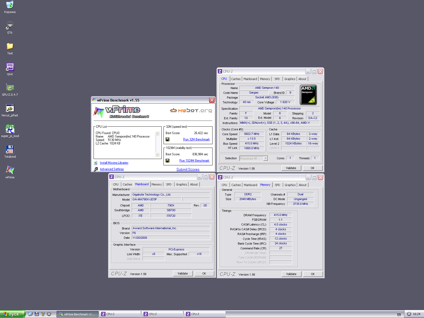Click the HWBOT.org logo in wPrime
This screenshot has height=318, width=424.
tap(191, 110)
